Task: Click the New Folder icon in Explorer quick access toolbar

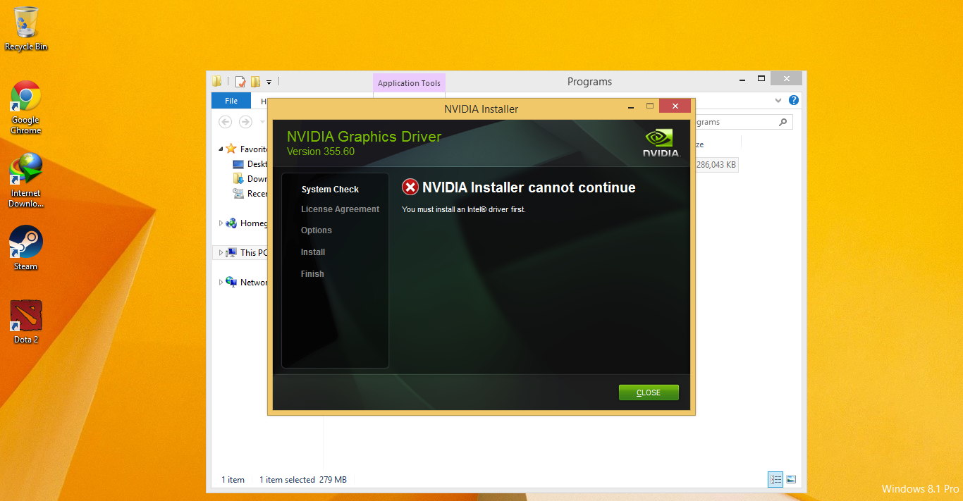Action: 255,82
